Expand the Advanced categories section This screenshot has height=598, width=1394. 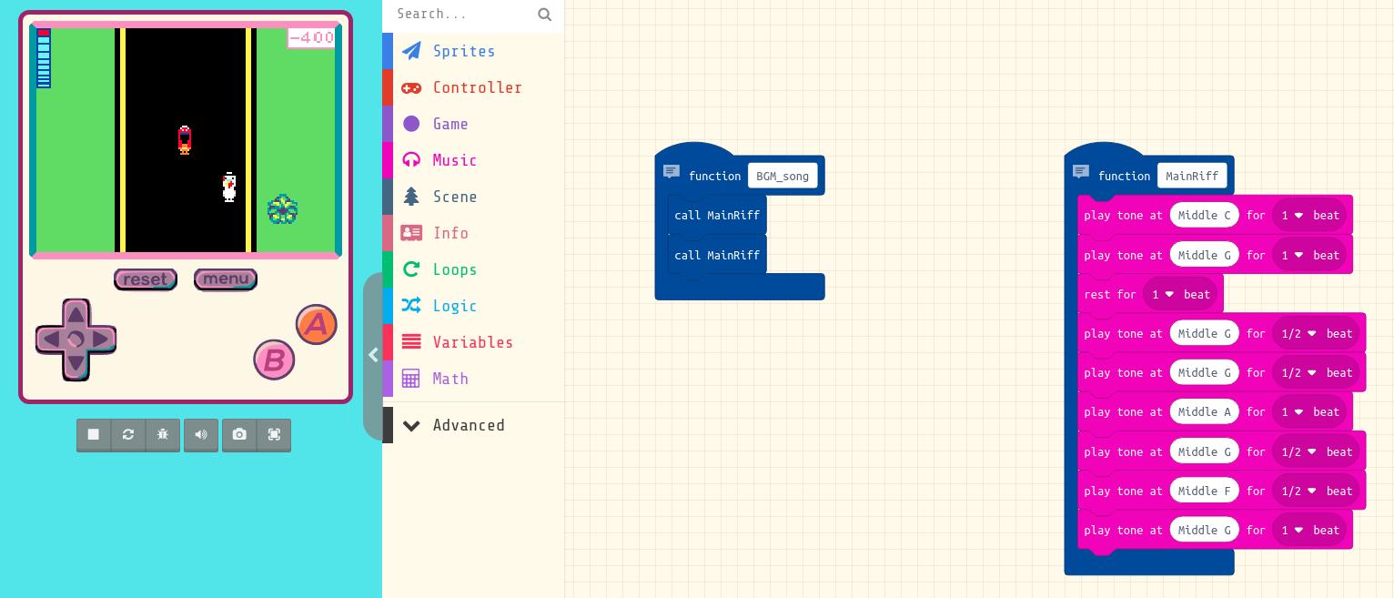coord(469,425)
